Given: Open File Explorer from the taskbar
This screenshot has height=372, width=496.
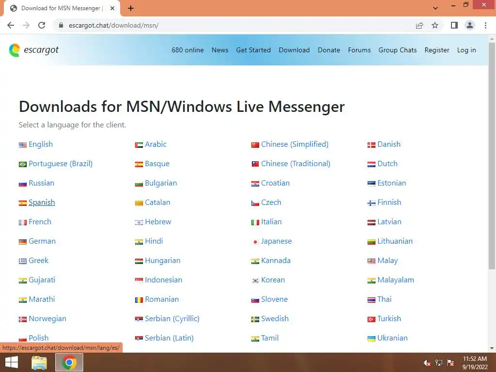Looking at the screenshot, I should 39,362.
